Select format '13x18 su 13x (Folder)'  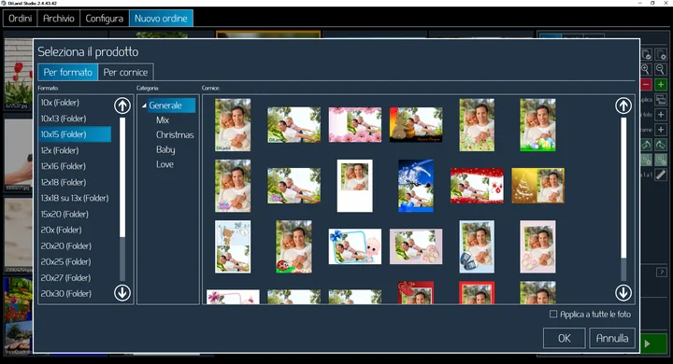(75, 198)
